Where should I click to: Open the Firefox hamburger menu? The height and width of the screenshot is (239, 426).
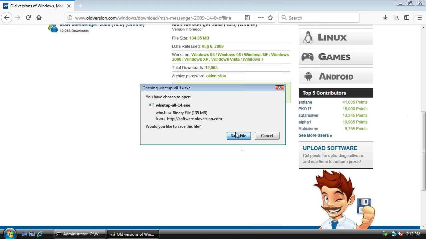419,18
